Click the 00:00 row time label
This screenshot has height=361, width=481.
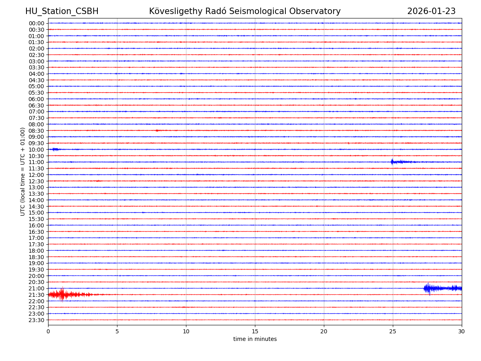[x=36, y=23]
